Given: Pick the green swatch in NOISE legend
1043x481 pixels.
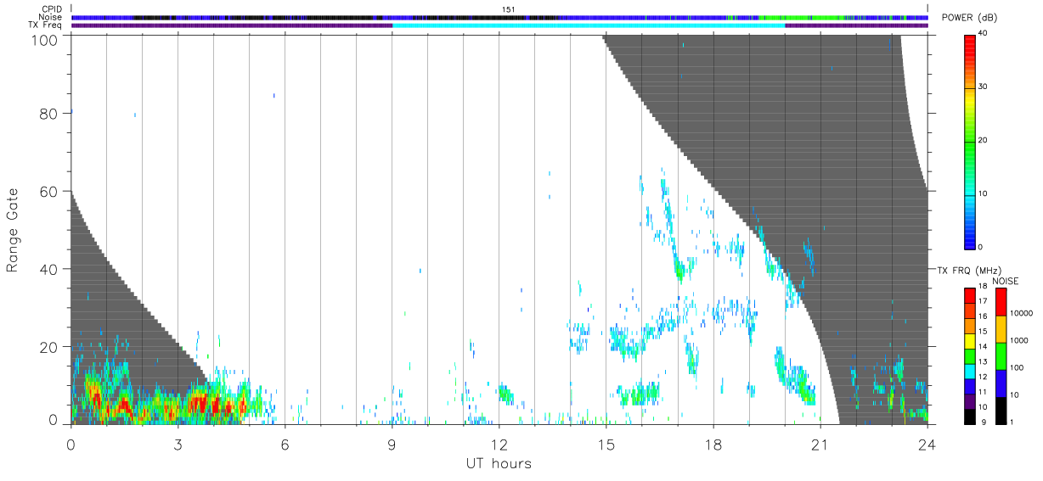Looking at the screenshot, I should point(1001,355).
